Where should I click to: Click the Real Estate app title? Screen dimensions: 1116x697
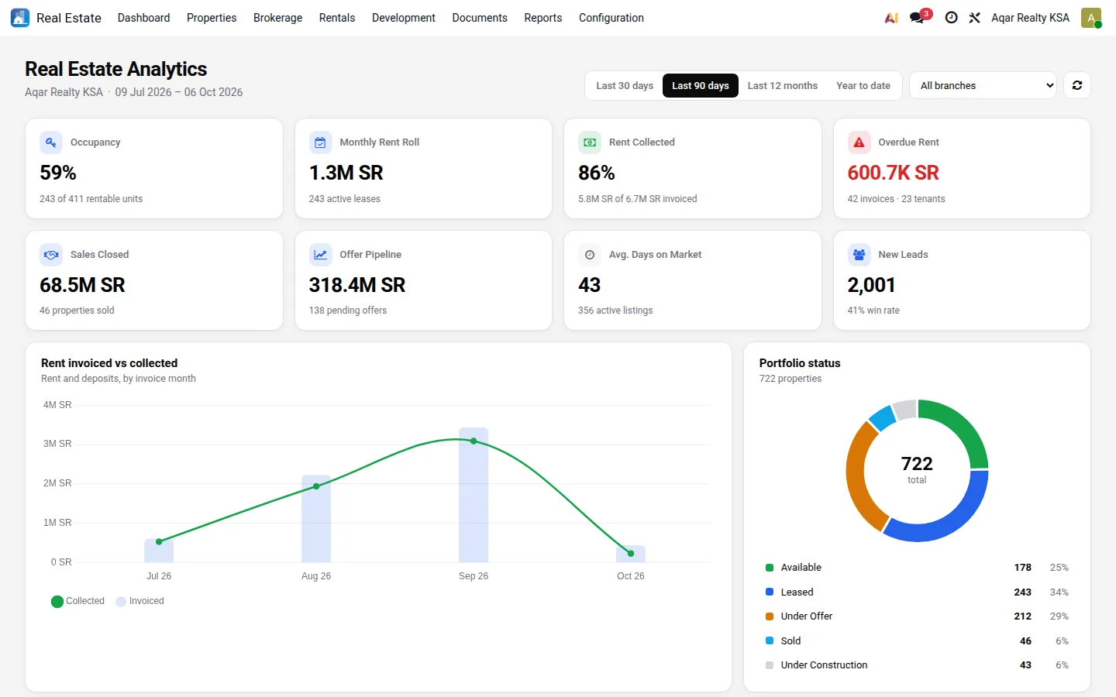[69, 18]
